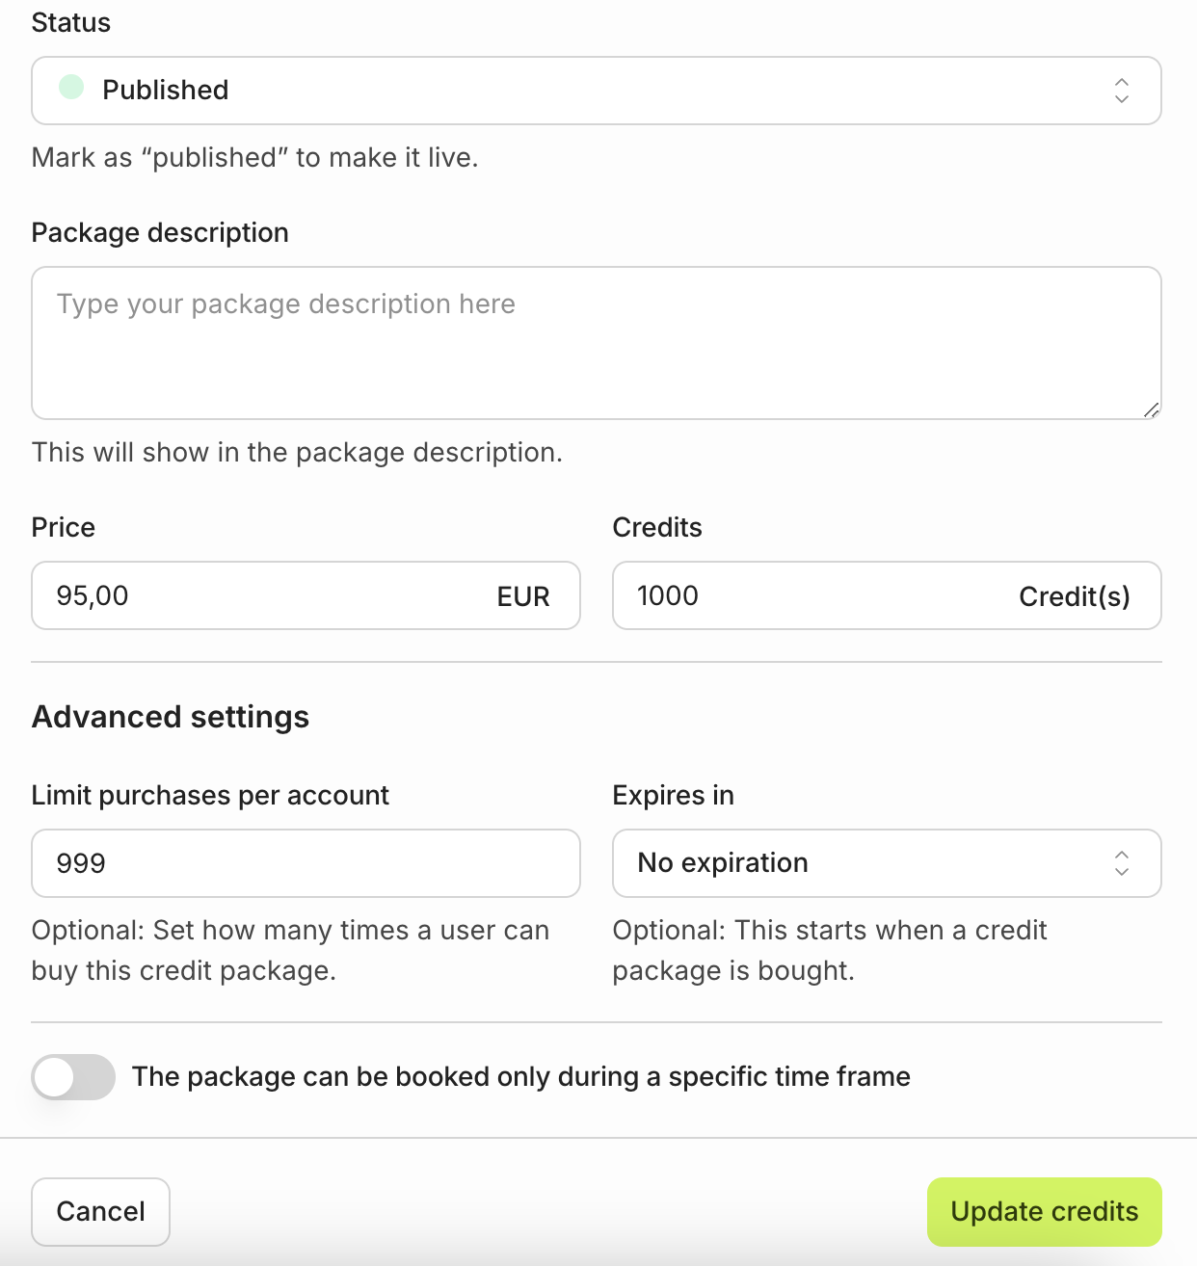This screenshot has height=1266, width=1197.
Task: Click the Price field showing 95,00
Action: pos(260,595)
